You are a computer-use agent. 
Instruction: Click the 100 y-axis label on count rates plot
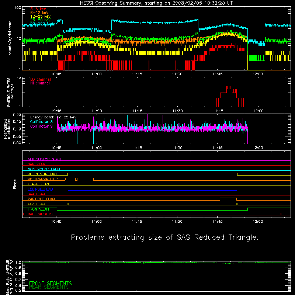18,8
